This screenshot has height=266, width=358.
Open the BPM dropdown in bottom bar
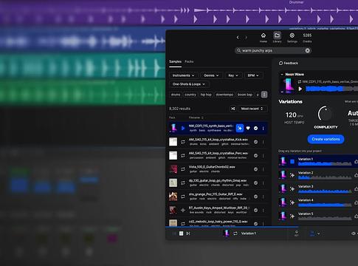point(314,233)
